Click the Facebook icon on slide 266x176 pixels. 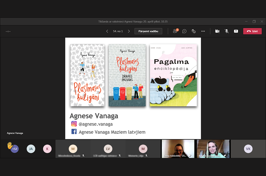pos(74,131)
